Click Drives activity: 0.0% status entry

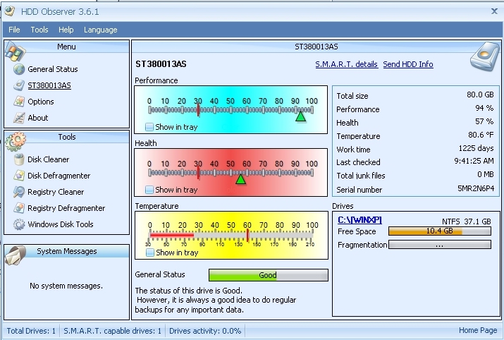pos(205,331)
